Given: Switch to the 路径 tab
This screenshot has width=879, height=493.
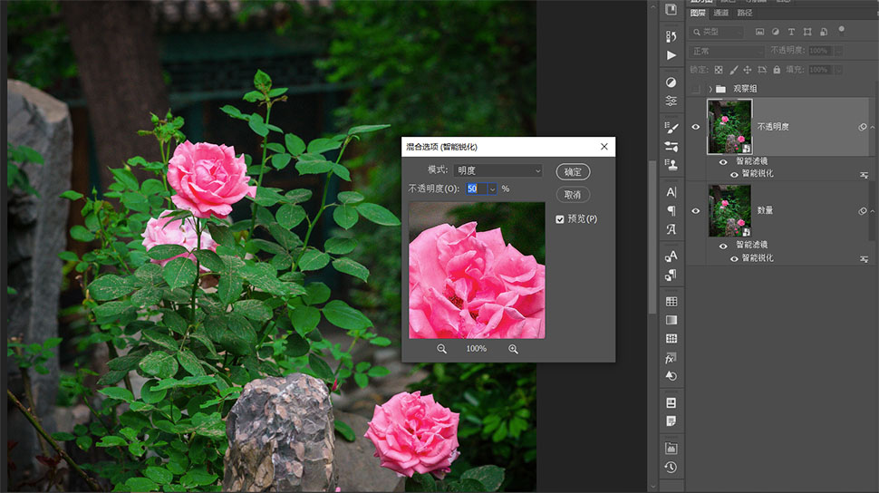Looking at the screenshot, I should coord(745,13).
